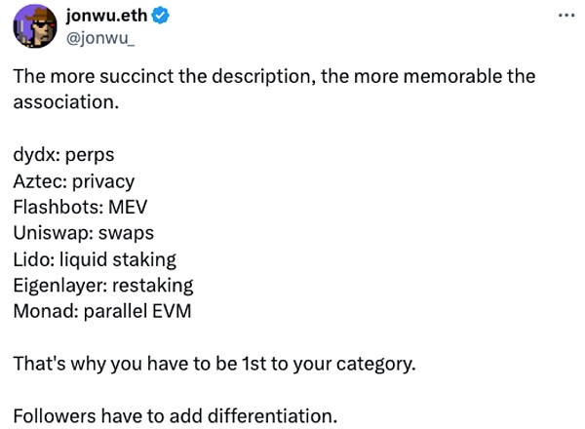Click the "The more succinct the description" line

point(274,76)
